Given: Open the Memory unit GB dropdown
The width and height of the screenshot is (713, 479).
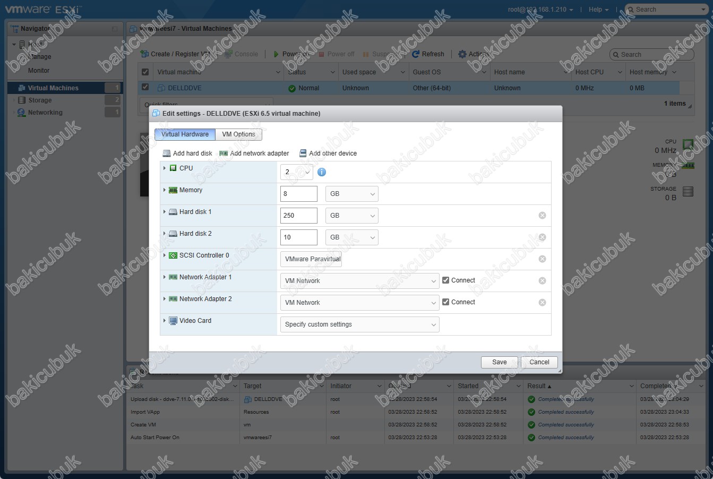Looking at the screenshot, I should [x=351, y=194].
